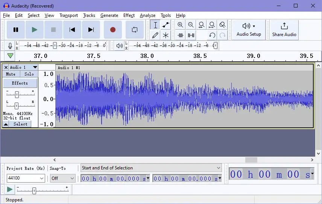
Task: Skip to End of the project
Action: 91,30
